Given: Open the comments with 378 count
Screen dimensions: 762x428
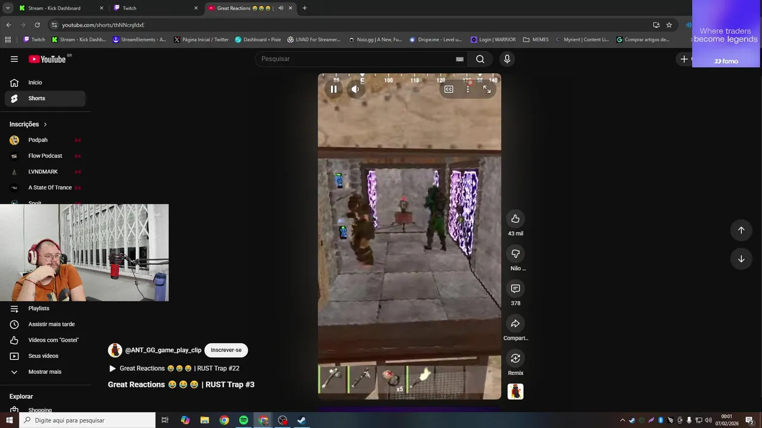Looking at the screenshot, I should (x=516, y=288).
